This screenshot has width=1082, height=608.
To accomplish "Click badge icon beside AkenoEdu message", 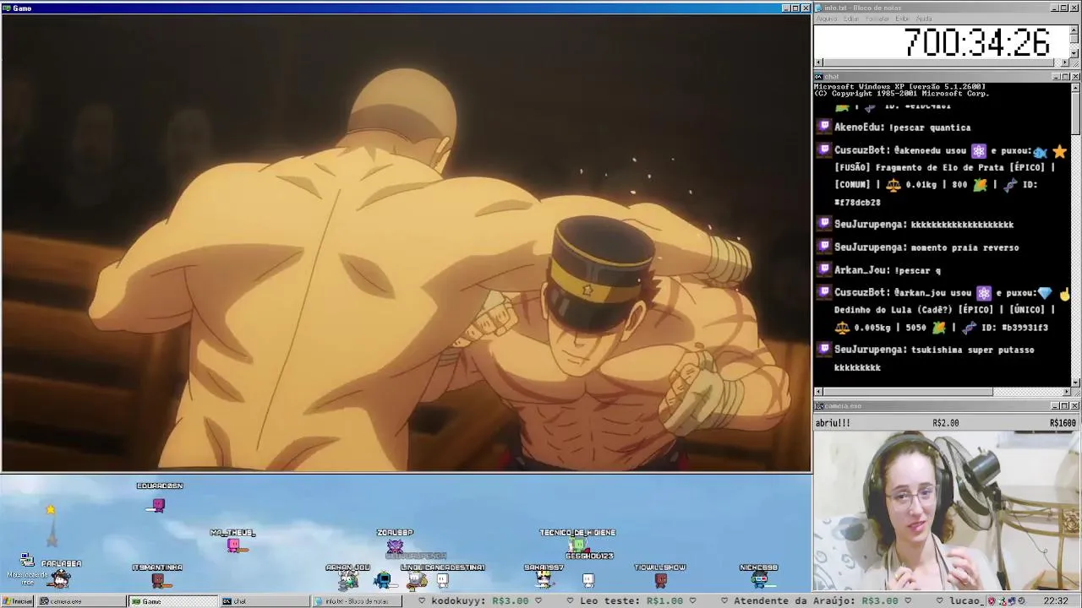I will click(x=824, y=128).
